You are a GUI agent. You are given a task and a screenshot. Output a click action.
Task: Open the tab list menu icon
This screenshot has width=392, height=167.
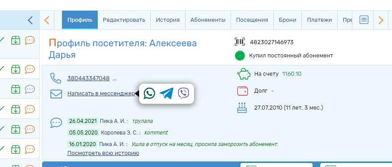pos(364,20)
